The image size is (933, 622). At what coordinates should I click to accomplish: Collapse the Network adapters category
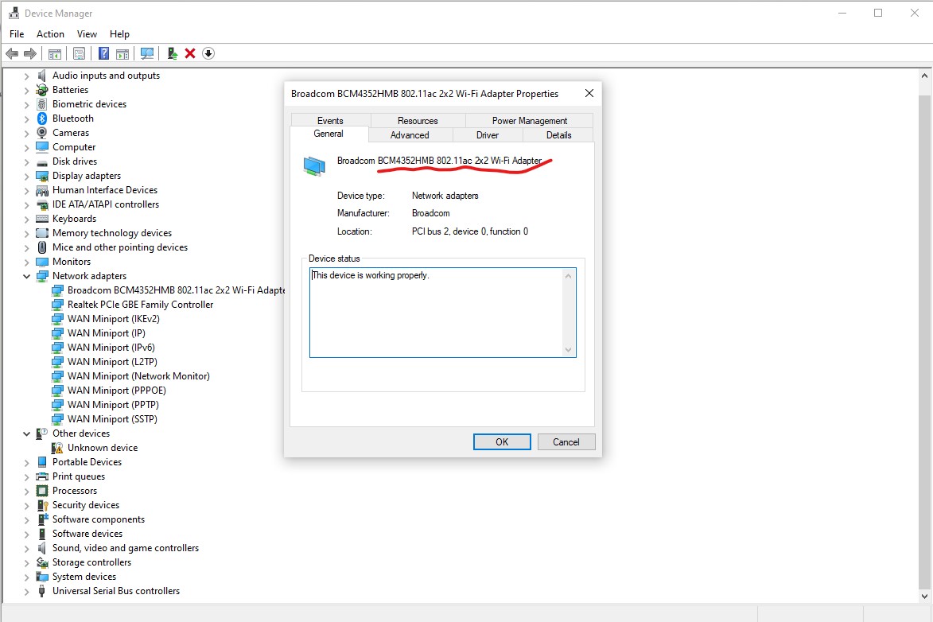pyautogui.click(x=27, y=276)
